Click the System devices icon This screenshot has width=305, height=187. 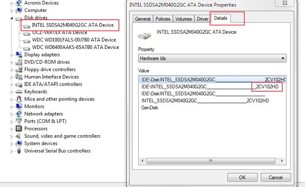tap(19, 143)
